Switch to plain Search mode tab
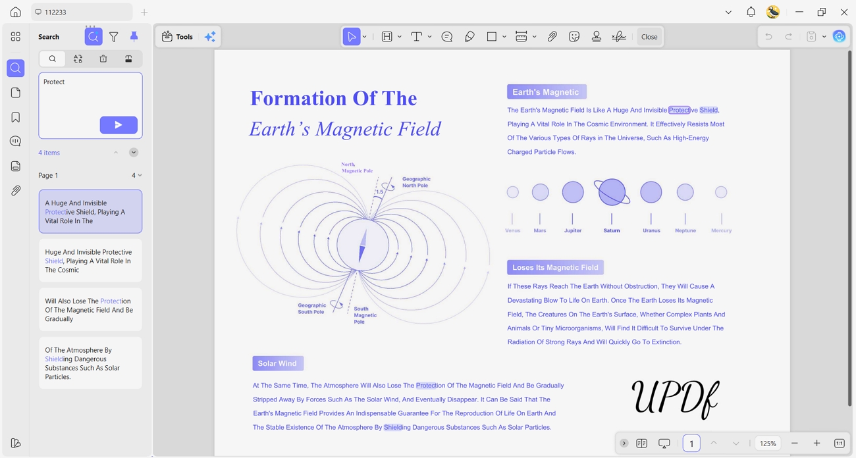Screen dimensions: 856x458 pyautogui.click(x=52, y=59)
